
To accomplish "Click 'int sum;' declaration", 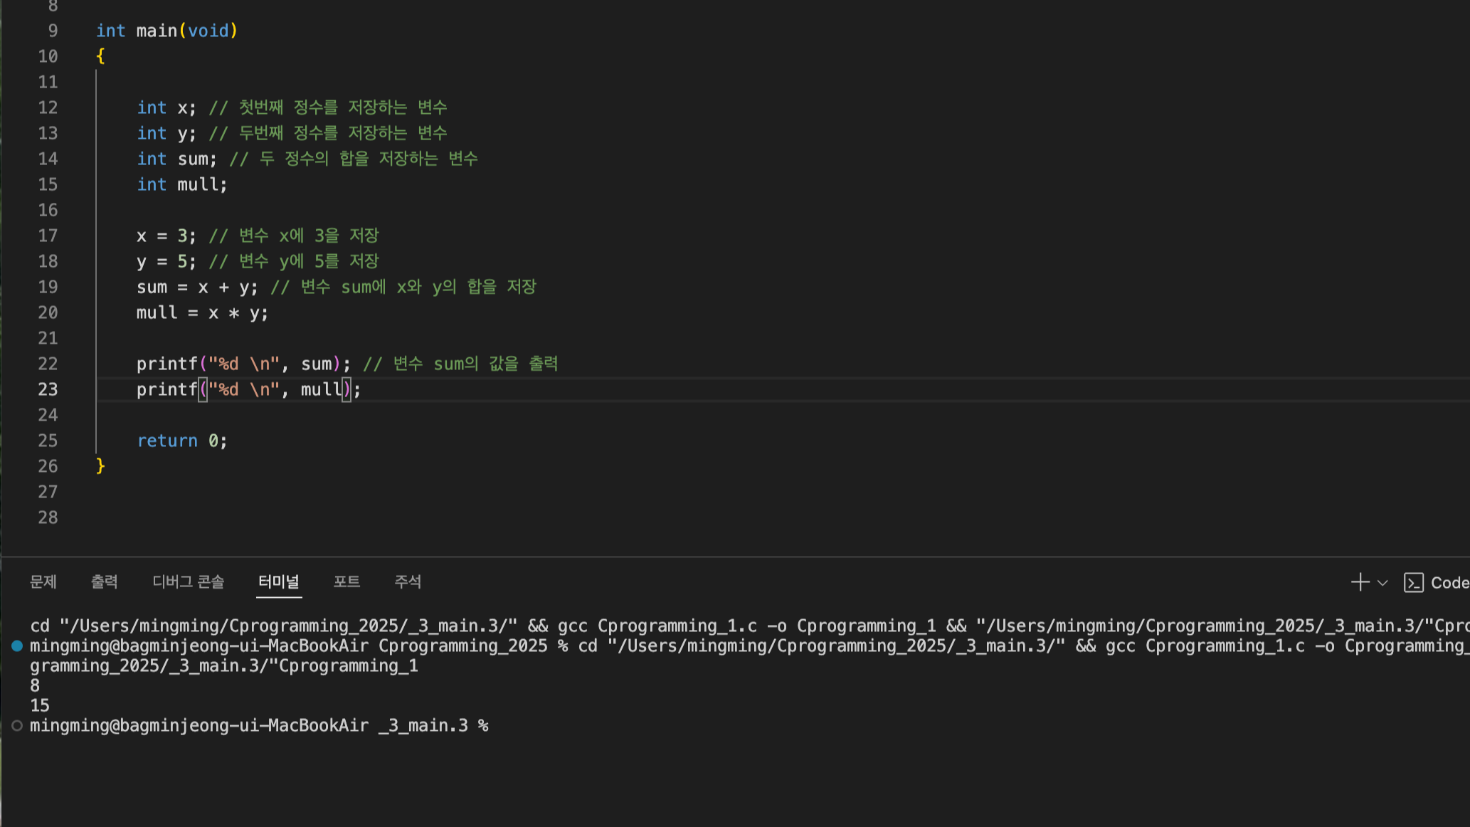I will tap(177, 159).
